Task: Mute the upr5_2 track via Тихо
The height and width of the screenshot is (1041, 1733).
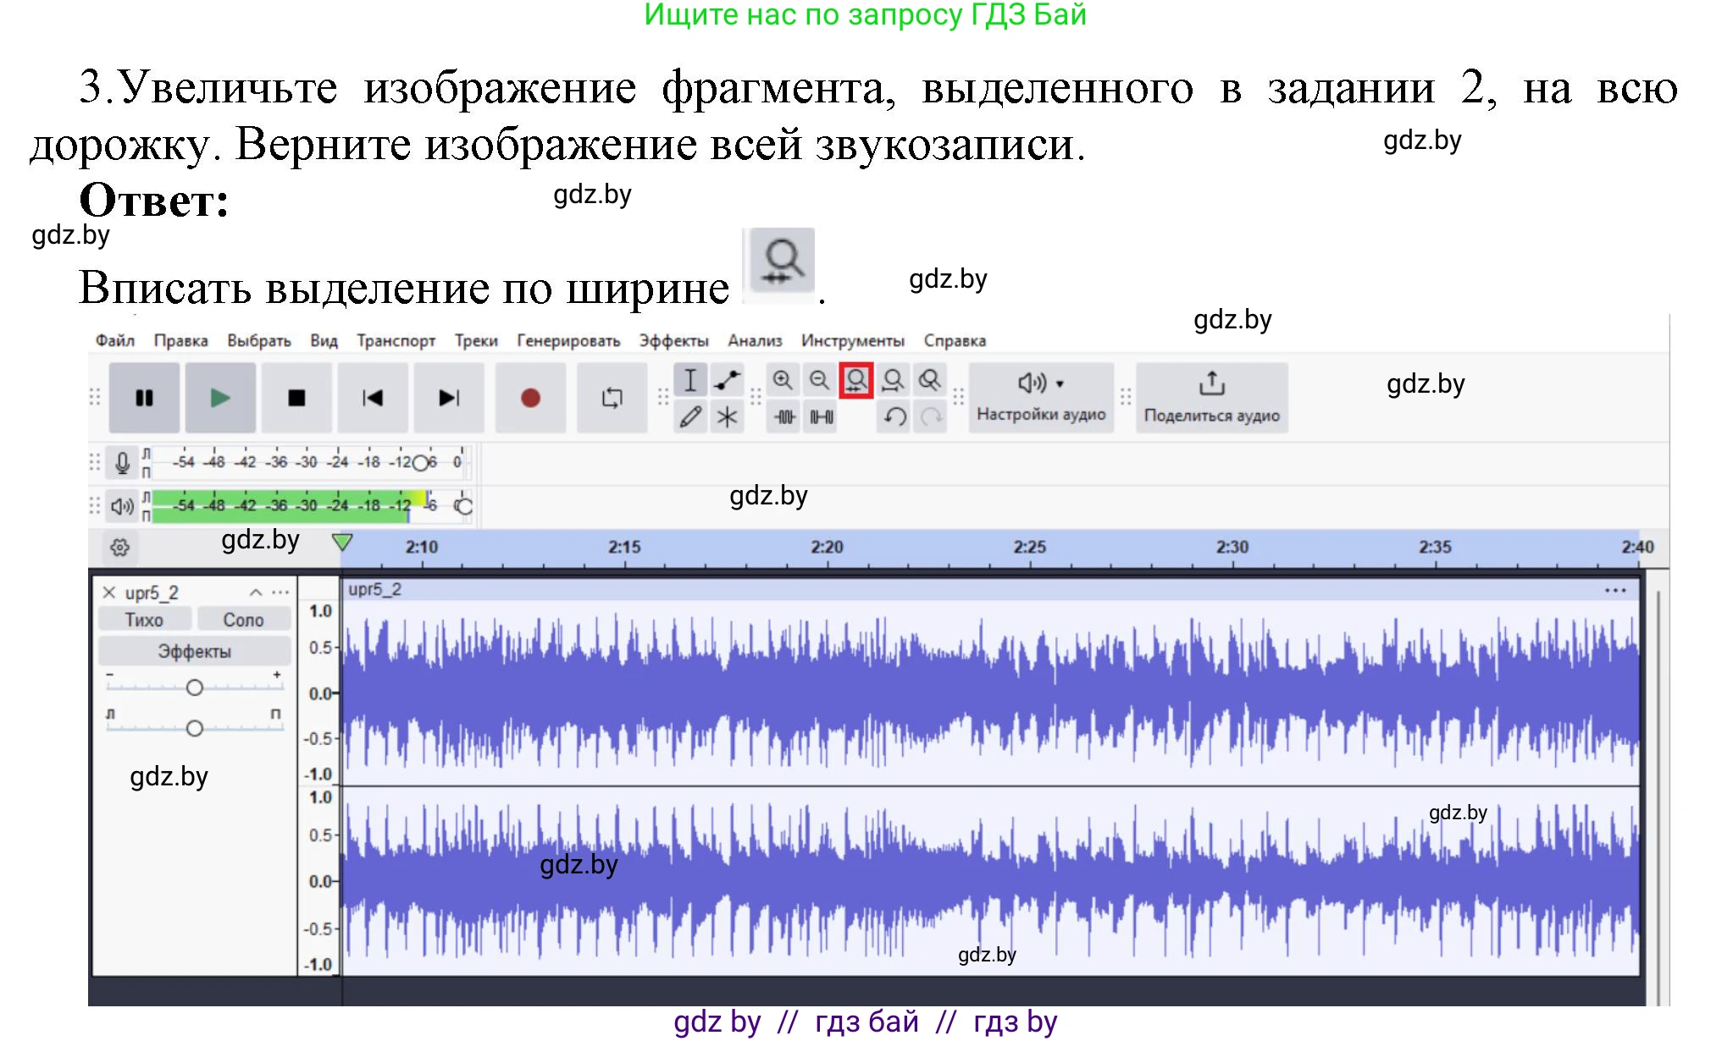Action: pyautogui.click(x=145, y=619)
